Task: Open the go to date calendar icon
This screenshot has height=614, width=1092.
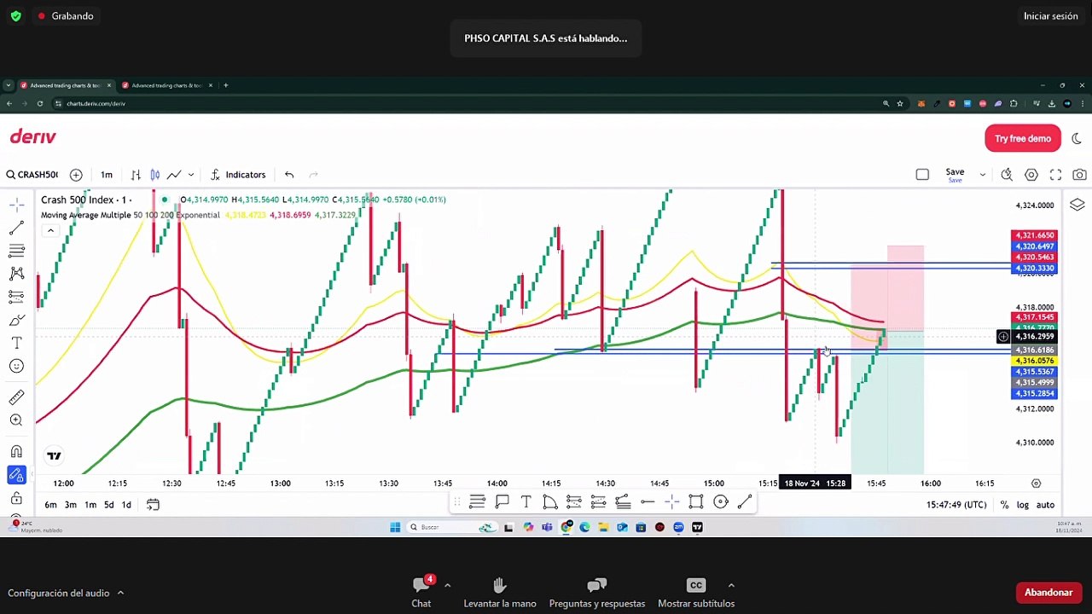Action: 153,505
